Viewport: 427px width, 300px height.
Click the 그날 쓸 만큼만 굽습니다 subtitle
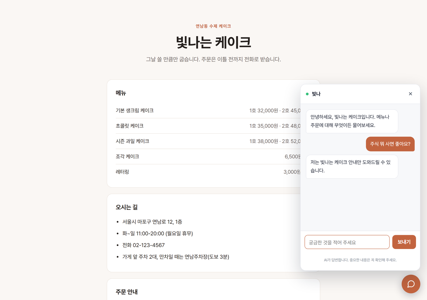(x=213, y=59)
